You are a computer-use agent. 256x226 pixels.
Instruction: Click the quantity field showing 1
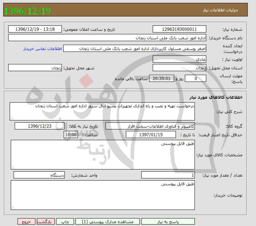click(x=168, y=175)
